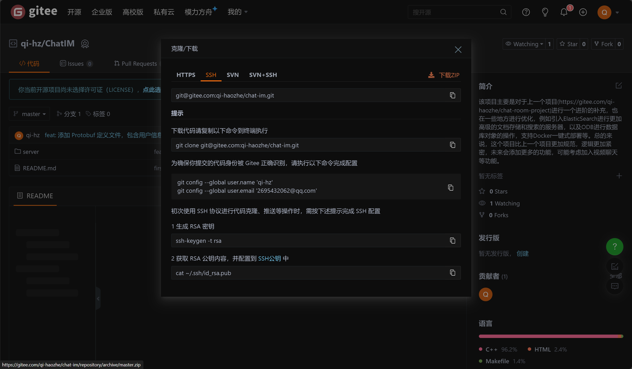Copy the ssh-keygen -t rsa command
632x369 pixels.
pyautogui.click(x=453, y=240)
